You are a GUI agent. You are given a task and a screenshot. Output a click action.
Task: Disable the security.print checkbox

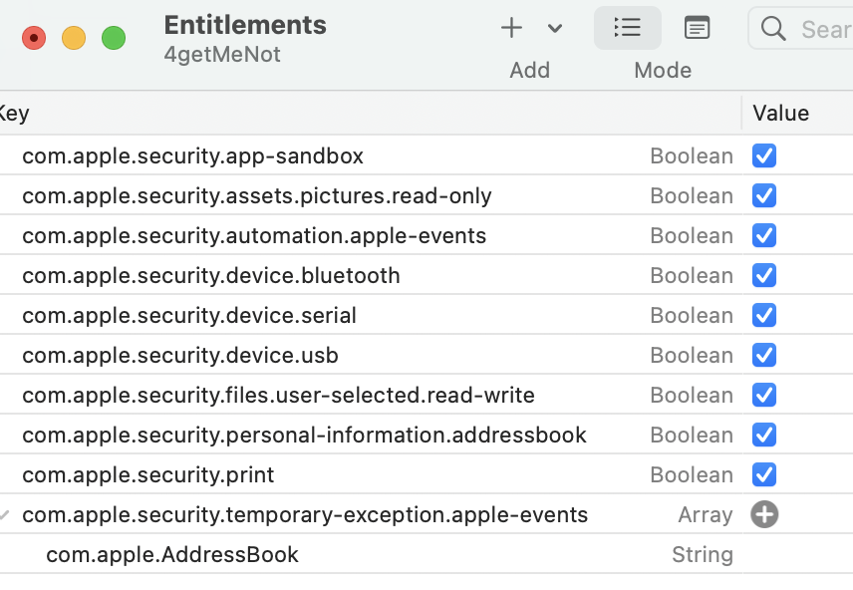pos(764,474)
